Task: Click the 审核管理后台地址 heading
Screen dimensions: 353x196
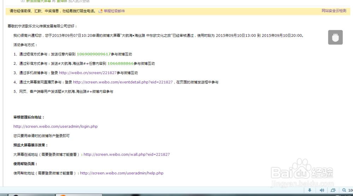Action: (x=29, y=117)
